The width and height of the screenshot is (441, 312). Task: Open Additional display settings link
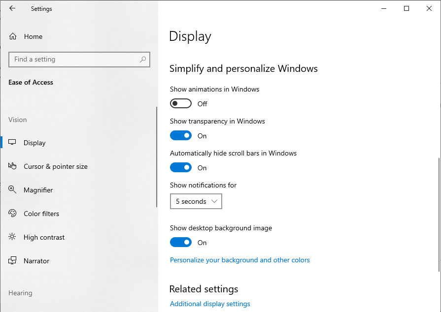[210, 304]
